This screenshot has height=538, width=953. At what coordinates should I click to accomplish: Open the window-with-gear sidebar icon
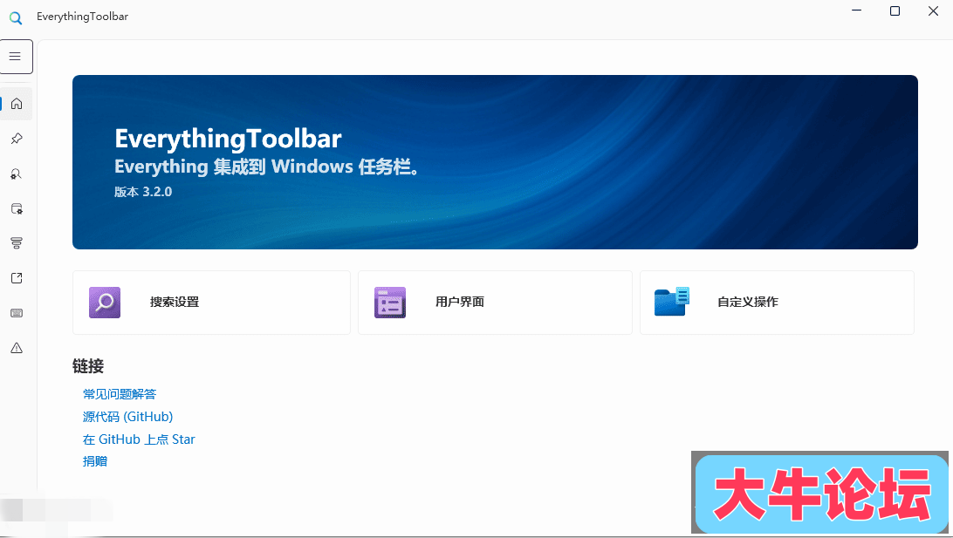[x=17, y=208]
